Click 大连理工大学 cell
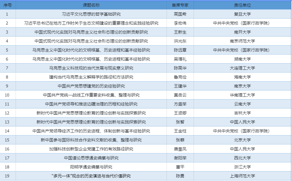The height and width of the screenshot is (181, 292). (x=242, y=68)
